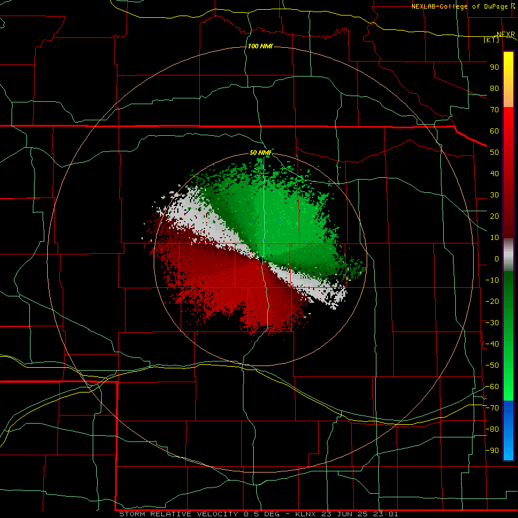Click the 30 value on the velocity scale
This screenshot has height=518, width=518.
point(494,195)
